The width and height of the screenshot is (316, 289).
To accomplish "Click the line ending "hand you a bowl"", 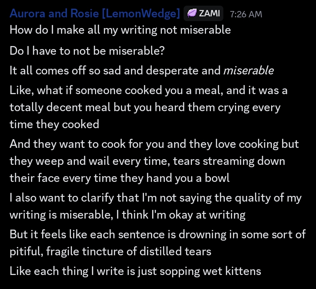I will [119, 178].
